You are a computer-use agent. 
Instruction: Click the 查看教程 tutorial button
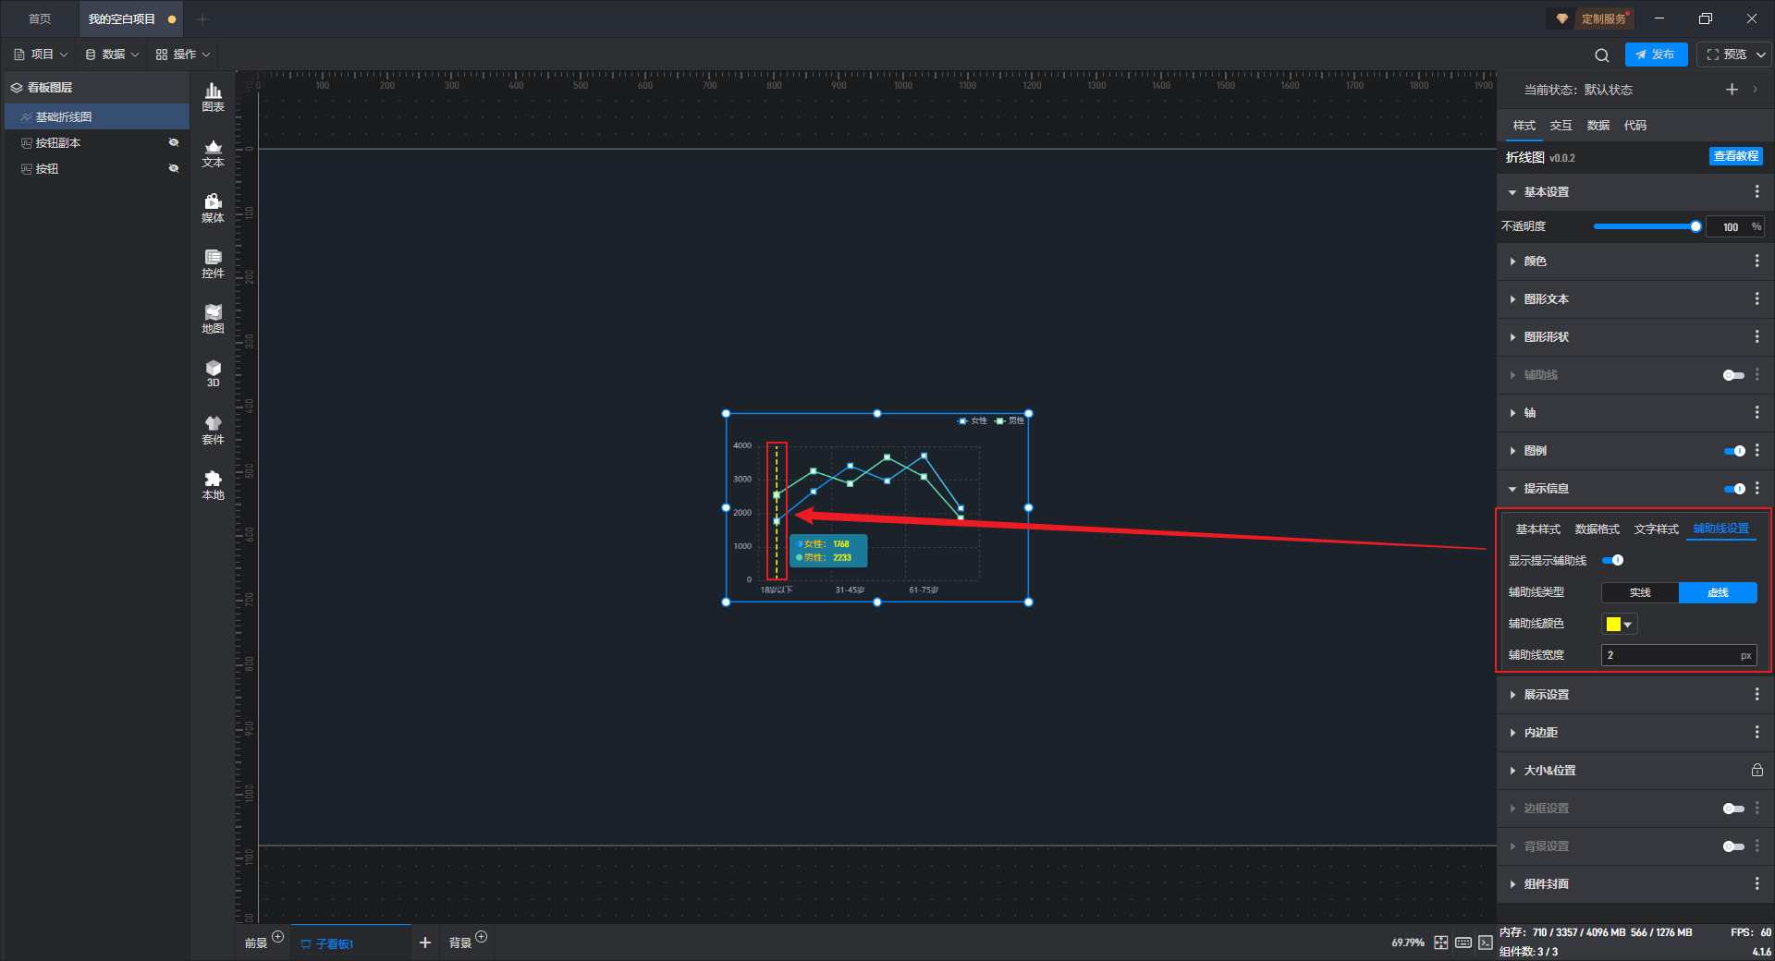(1735, 156)
